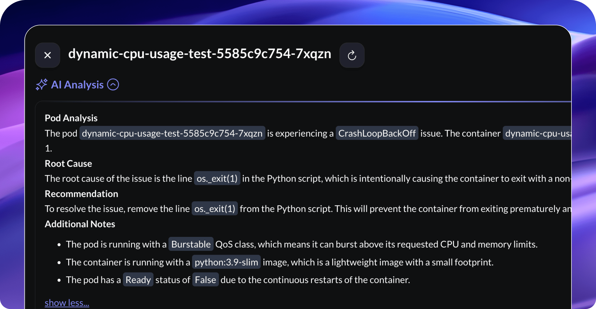Select the Ready status chip
Screen dimensions: 596x309
(x=138, y=280)
